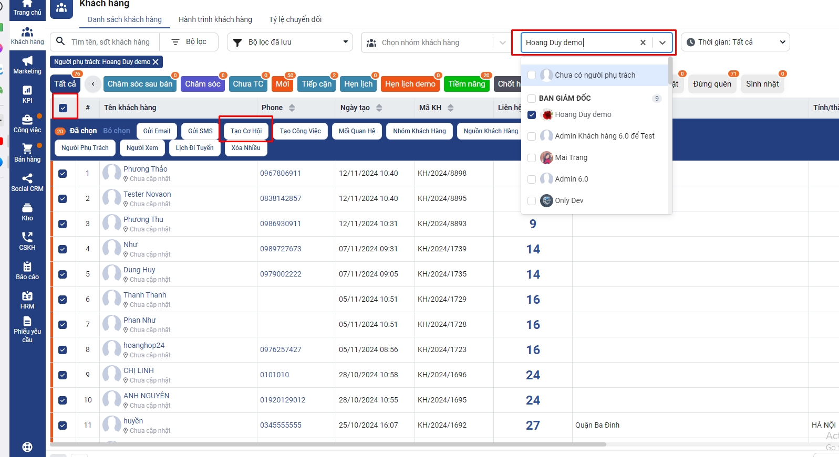839x457 pixels.
Task: Check the Mai Trang option checkbox
Action: [x=532, y=157]
